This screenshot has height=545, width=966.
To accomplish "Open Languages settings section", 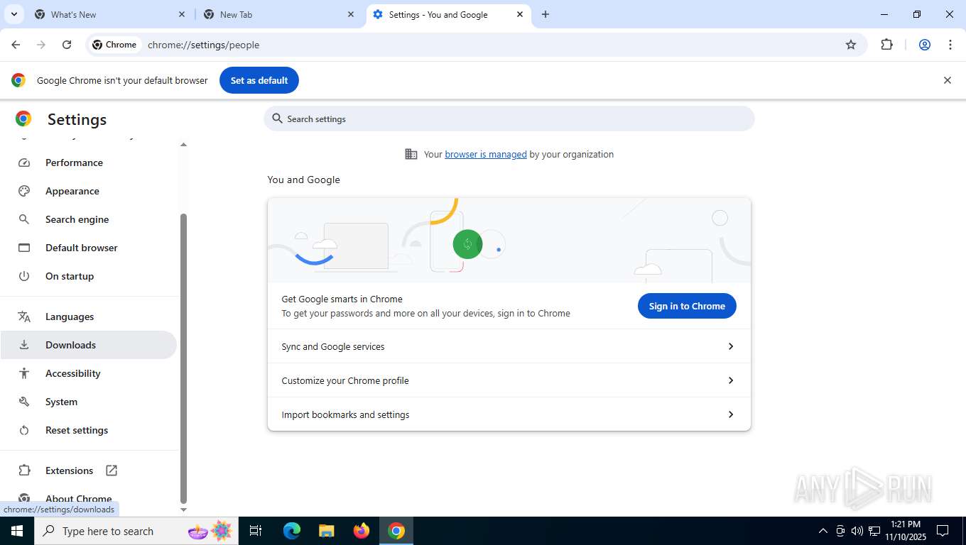I will point(88,316).
